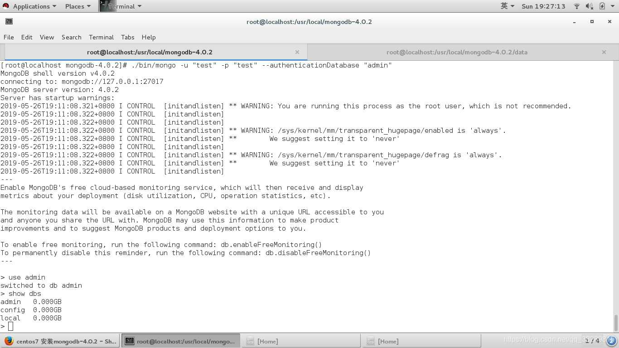619x348 pixels.
Task: Click the config 0.000GB row
Action: (x=31, y=310)
